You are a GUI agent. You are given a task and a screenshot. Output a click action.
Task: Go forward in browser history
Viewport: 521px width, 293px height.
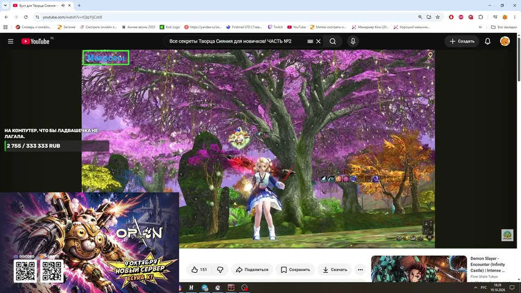[16, 17]
